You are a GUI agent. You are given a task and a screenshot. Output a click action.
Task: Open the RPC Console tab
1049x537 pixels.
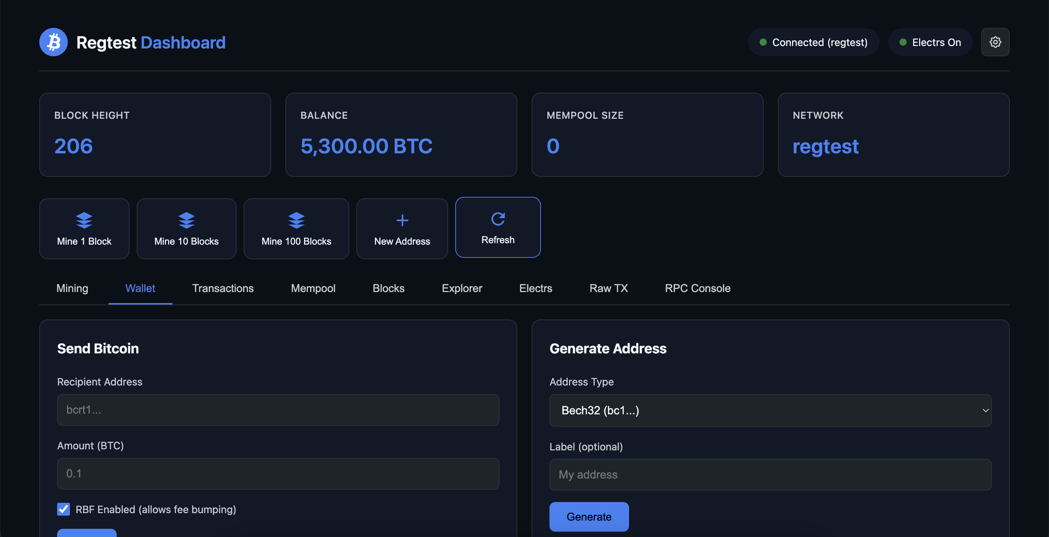[697, 288]
